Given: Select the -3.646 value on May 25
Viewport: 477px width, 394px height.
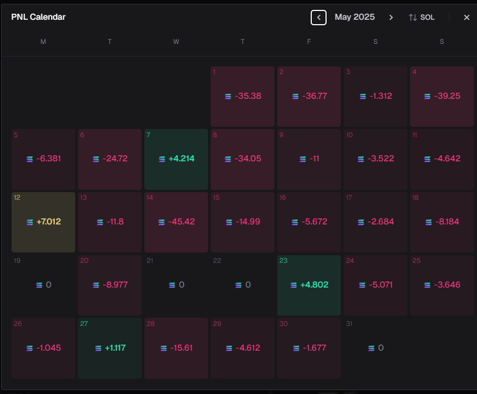Looking at the screenshot, I should (x=447, y=285).
